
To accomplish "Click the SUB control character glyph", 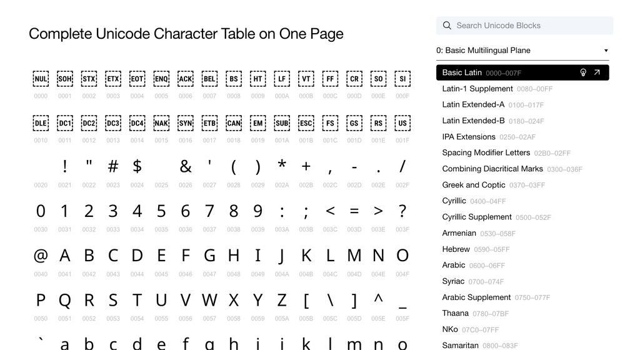I will coord(282,123).
